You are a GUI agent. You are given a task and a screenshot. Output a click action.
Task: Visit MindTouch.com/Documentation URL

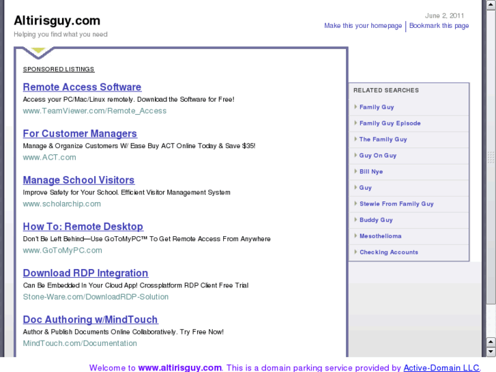point(80,343)
